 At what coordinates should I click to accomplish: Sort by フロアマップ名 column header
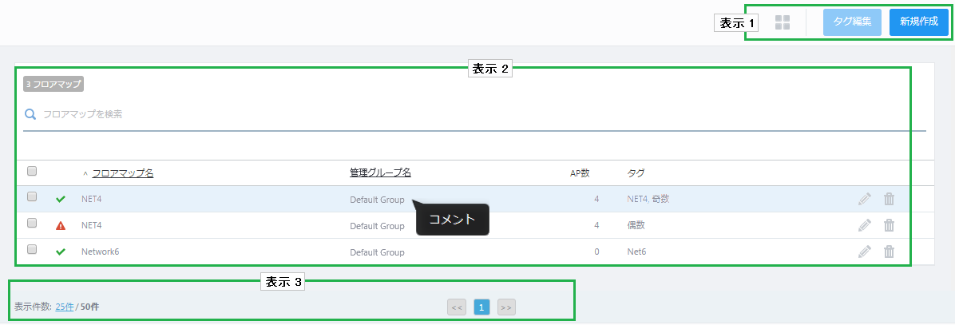click(122, 172)
